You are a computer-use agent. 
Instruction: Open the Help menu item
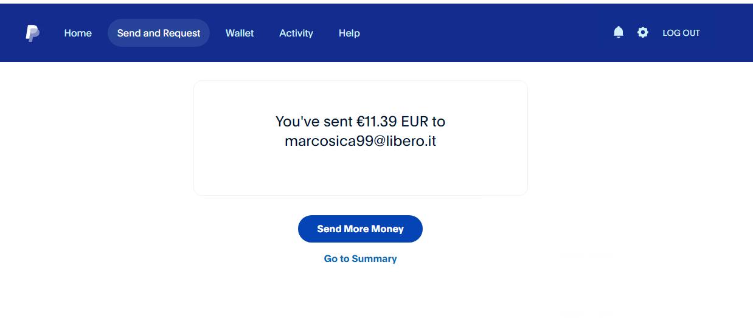tap(349, 33)
